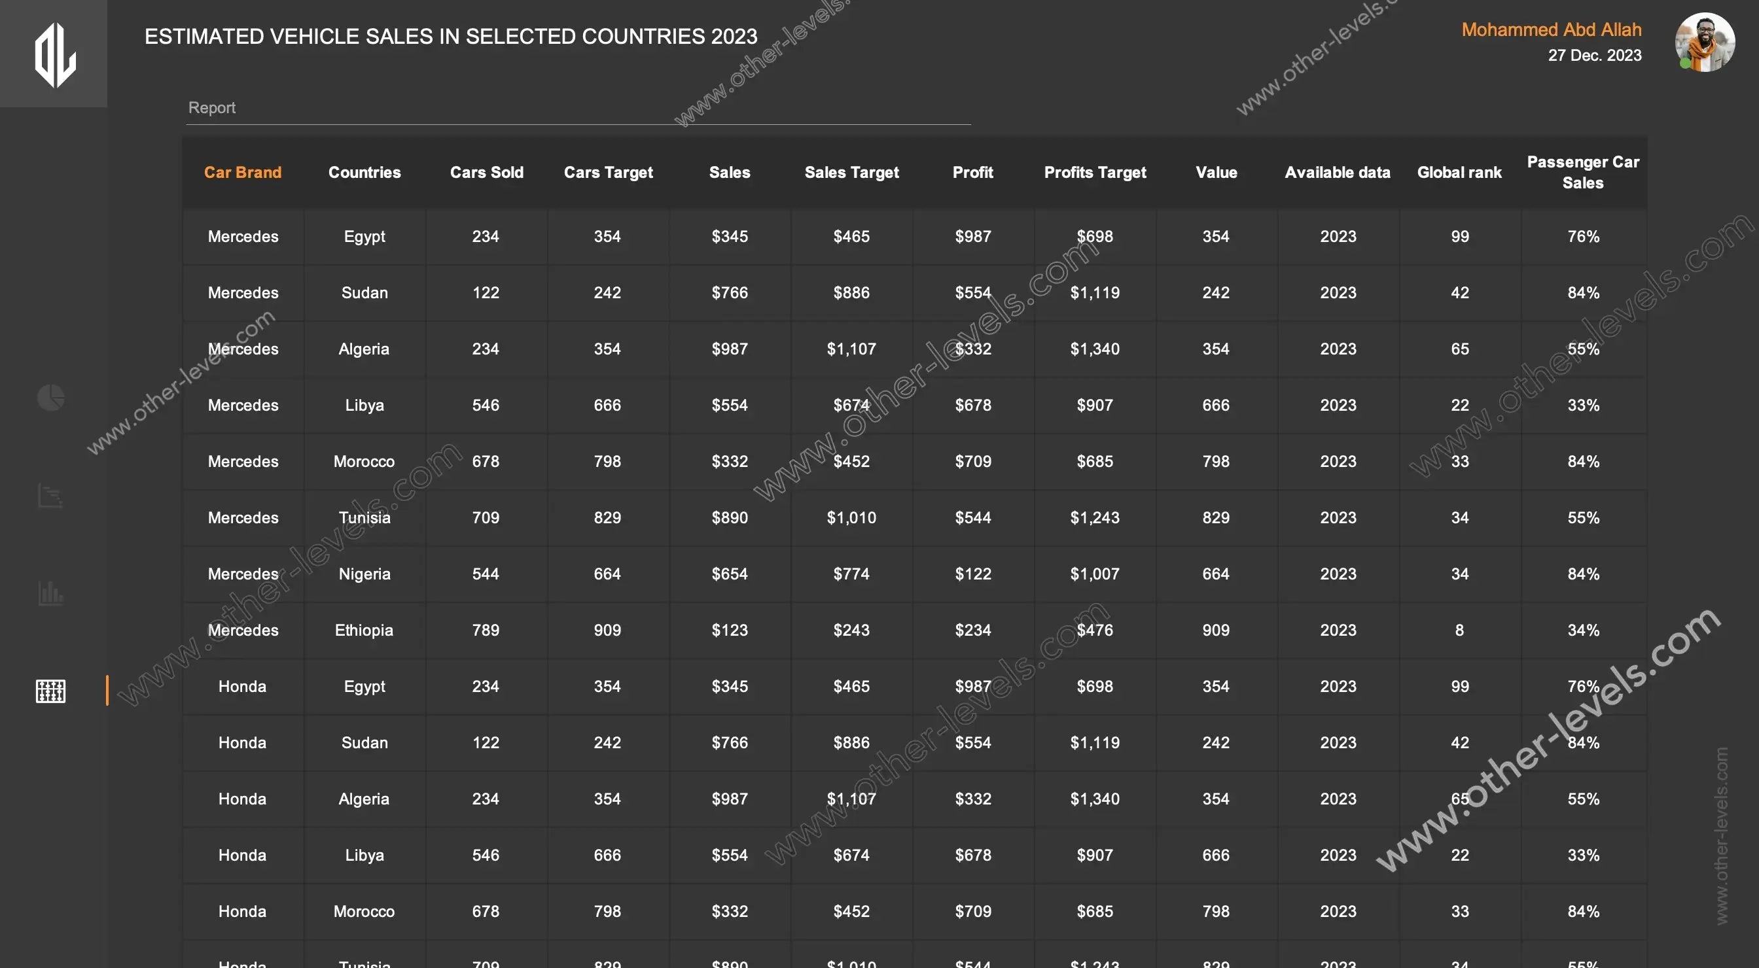
Task: Click the dashboard title text
Action: click(x=451, y=36)
